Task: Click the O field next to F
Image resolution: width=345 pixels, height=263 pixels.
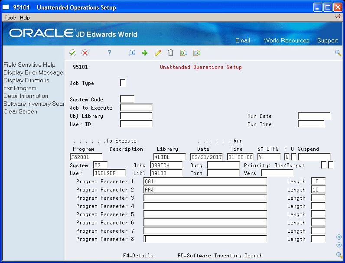Action: [294, 157]
